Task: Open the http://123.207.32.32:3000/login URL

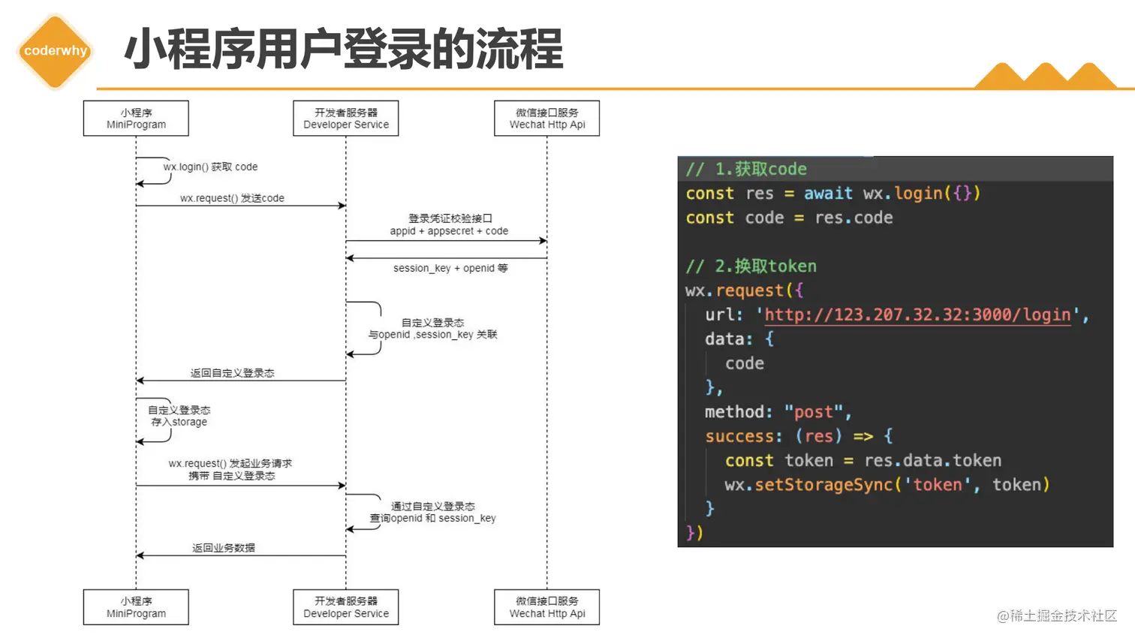Action: click(x=917, y=314)
